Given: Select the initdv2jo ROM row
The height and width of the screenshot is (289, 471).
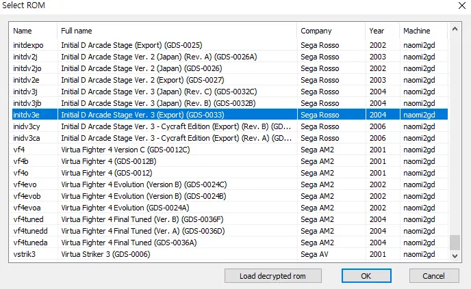Looking at the screenshot, I should point(229,68).
